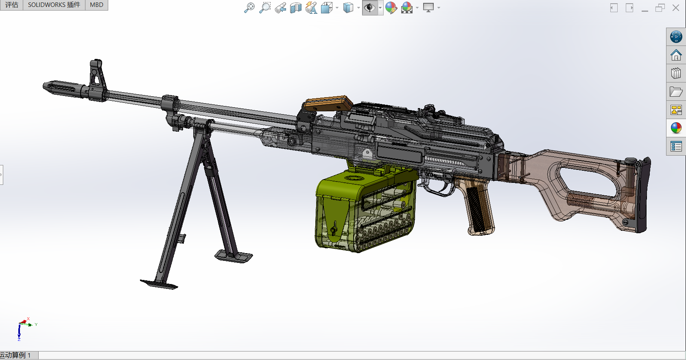Toggle the Hide/Show Items eye button

(369, 8)
